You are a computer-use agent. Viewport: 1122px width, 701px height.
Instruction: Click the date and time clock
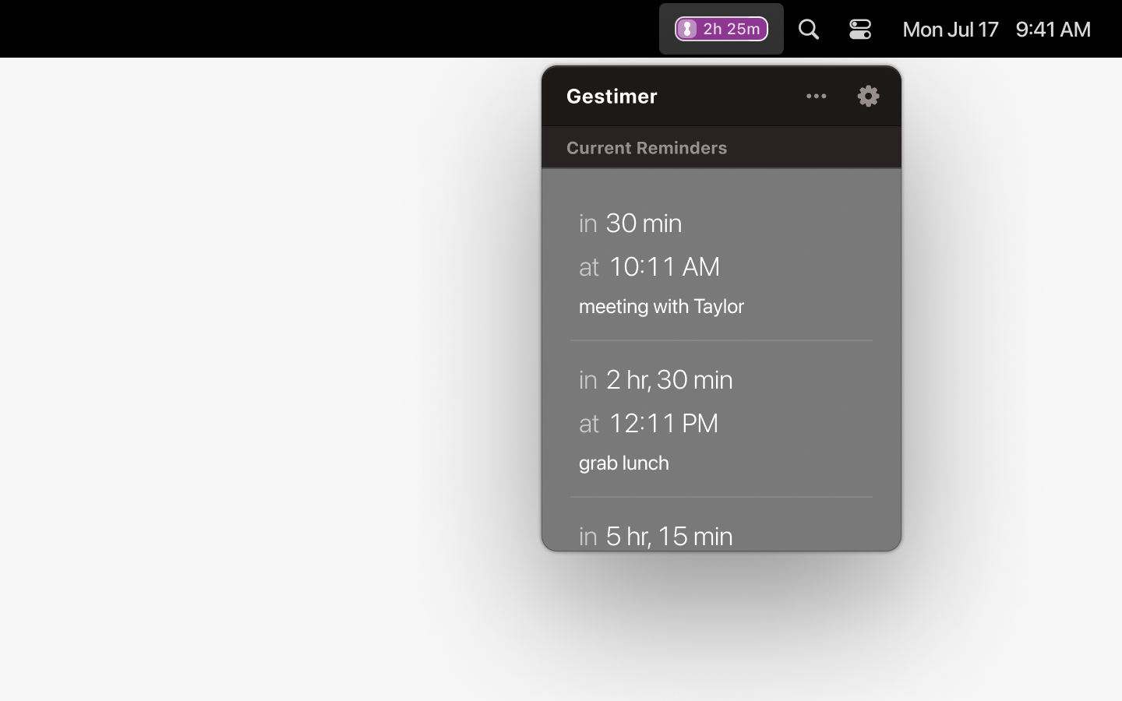click(x=997, y=30)
